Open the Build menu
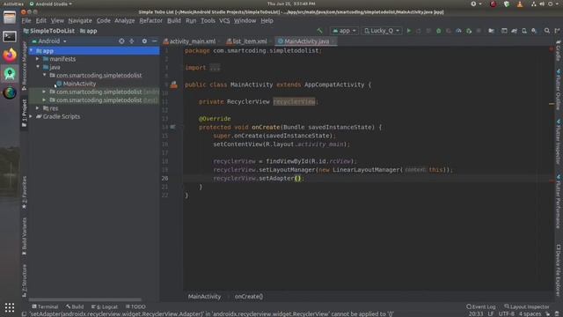Viewport: 563px width, 317px height. point(174,21)
